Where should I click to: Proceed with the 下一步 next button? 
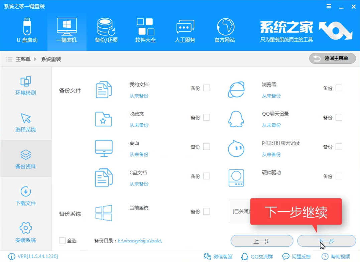pyautogui.click(x=327, y=241)
